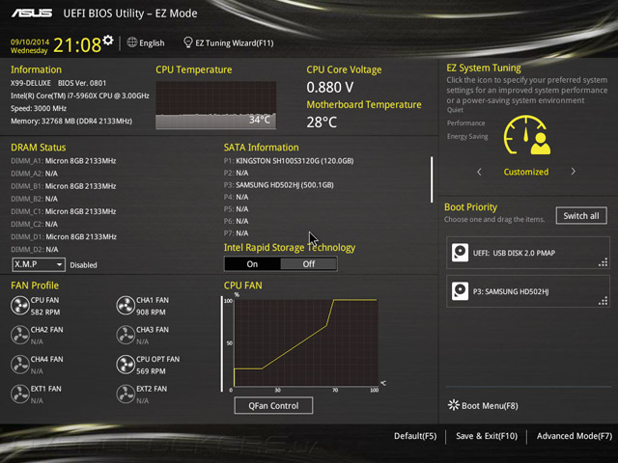618x463 pixels.
Task: Click the 582 RPM CPU fan reading
Action: (45, 313)
